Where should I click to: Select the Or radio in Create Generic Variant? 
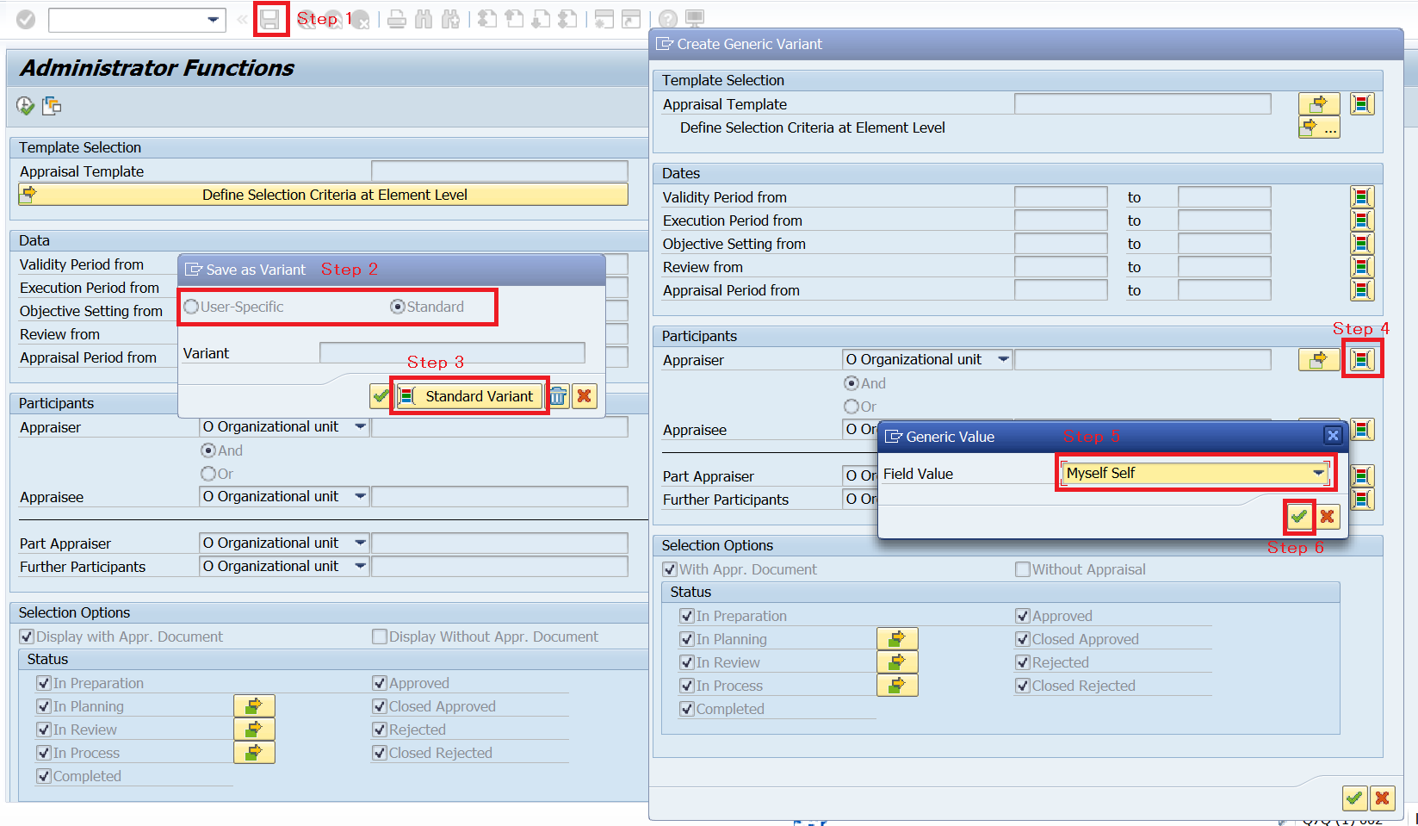[851, 407]
